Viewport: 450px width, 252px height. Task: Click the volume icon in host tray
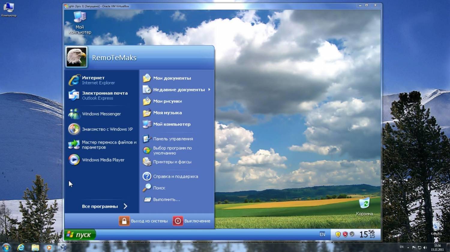pos(425,247)
